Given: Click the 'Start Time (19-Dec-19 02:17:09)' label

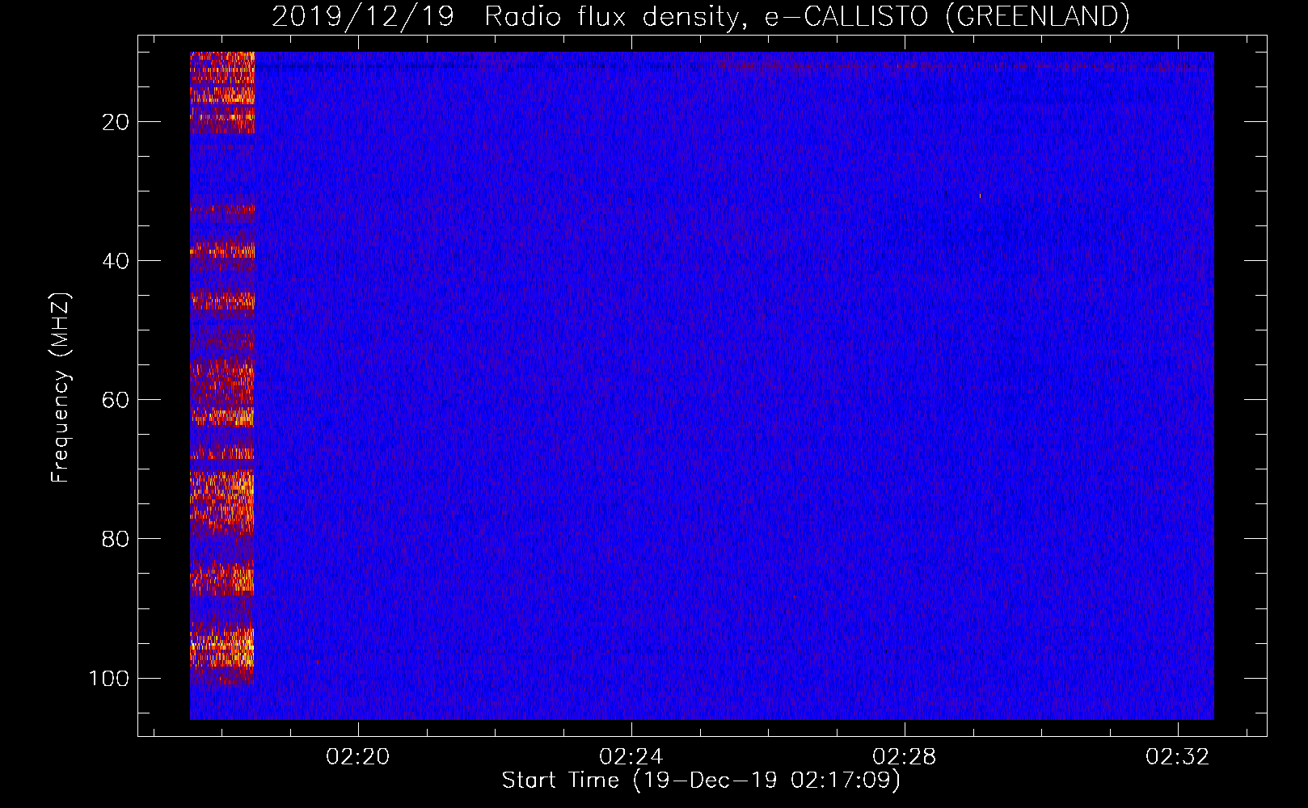Looking at the screenshot, I should [701, 781].
